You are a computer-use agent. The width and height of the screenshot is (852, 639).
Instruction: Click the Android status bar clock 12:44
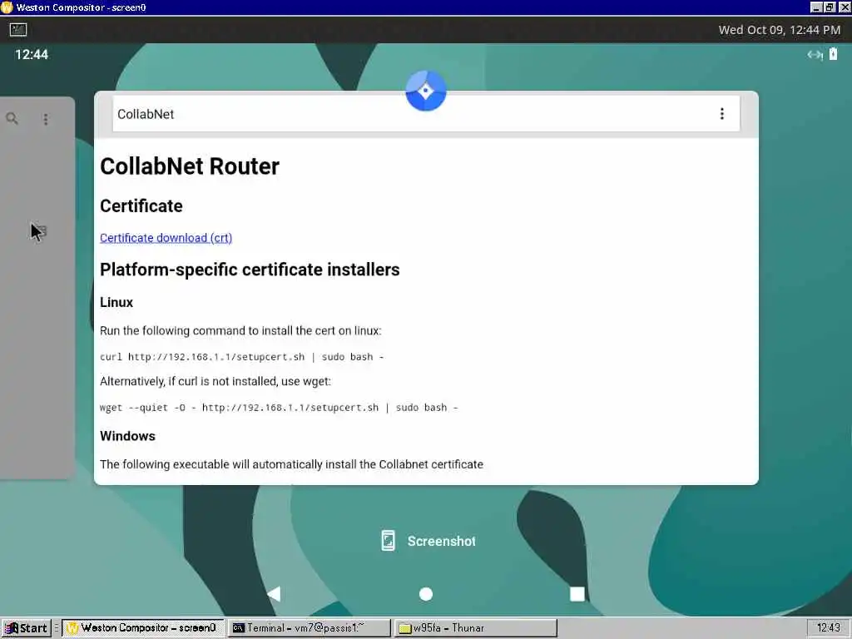click(32, 54)
